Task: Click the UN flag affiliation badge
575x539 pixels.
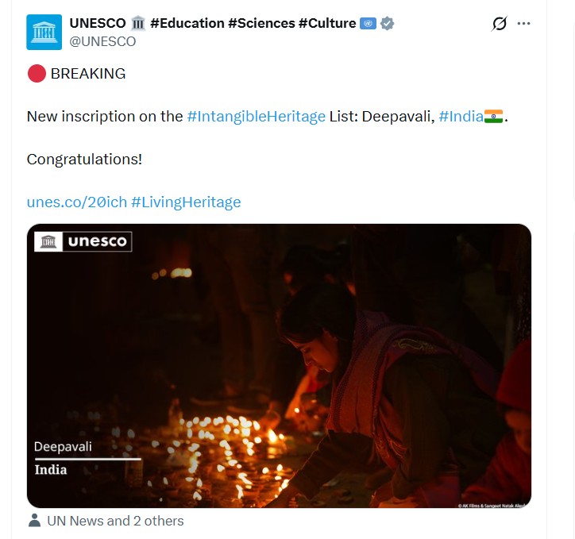Action: coord(368,23)
